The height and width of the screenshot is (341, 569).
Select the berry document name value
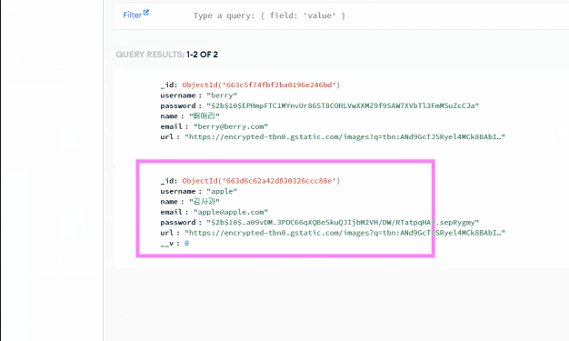205,116
